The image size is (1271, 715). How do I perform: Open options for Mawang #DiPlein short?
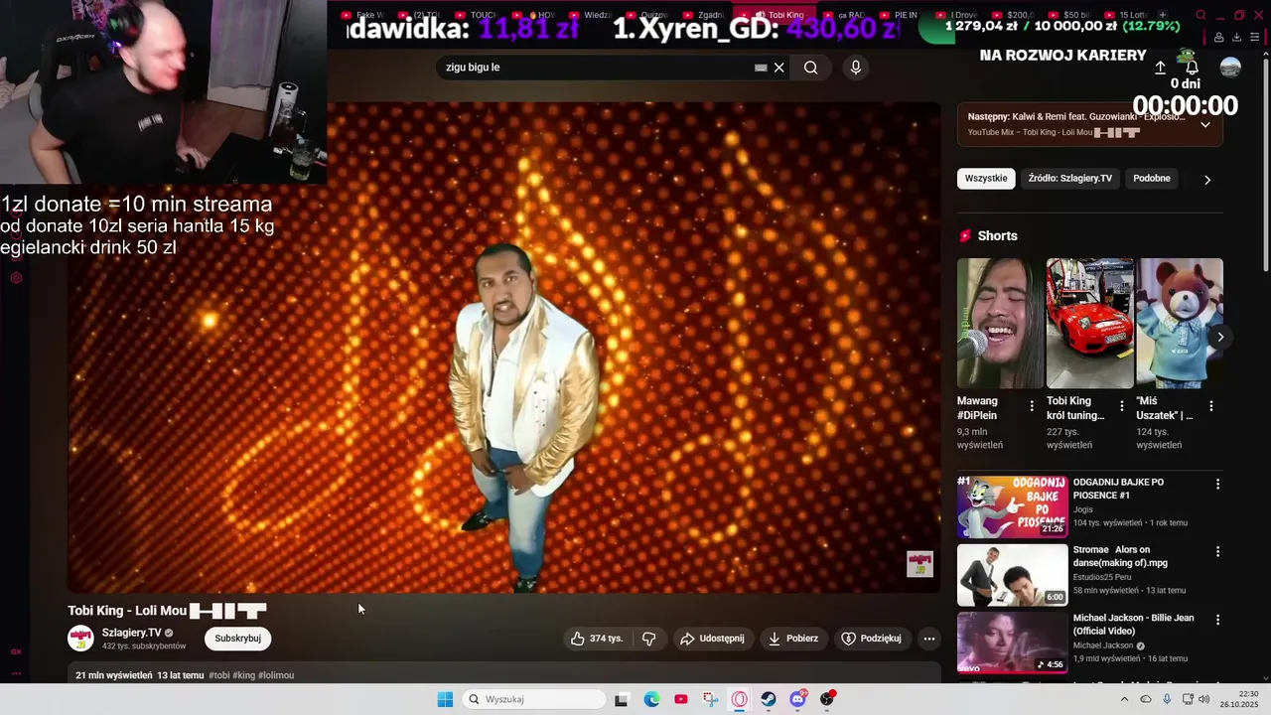(x=1032, y=406)
